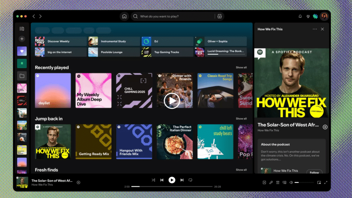Open the Top Gaming Tracks shortcut
This screenshot has height=198, width=352.
point(167,52)
